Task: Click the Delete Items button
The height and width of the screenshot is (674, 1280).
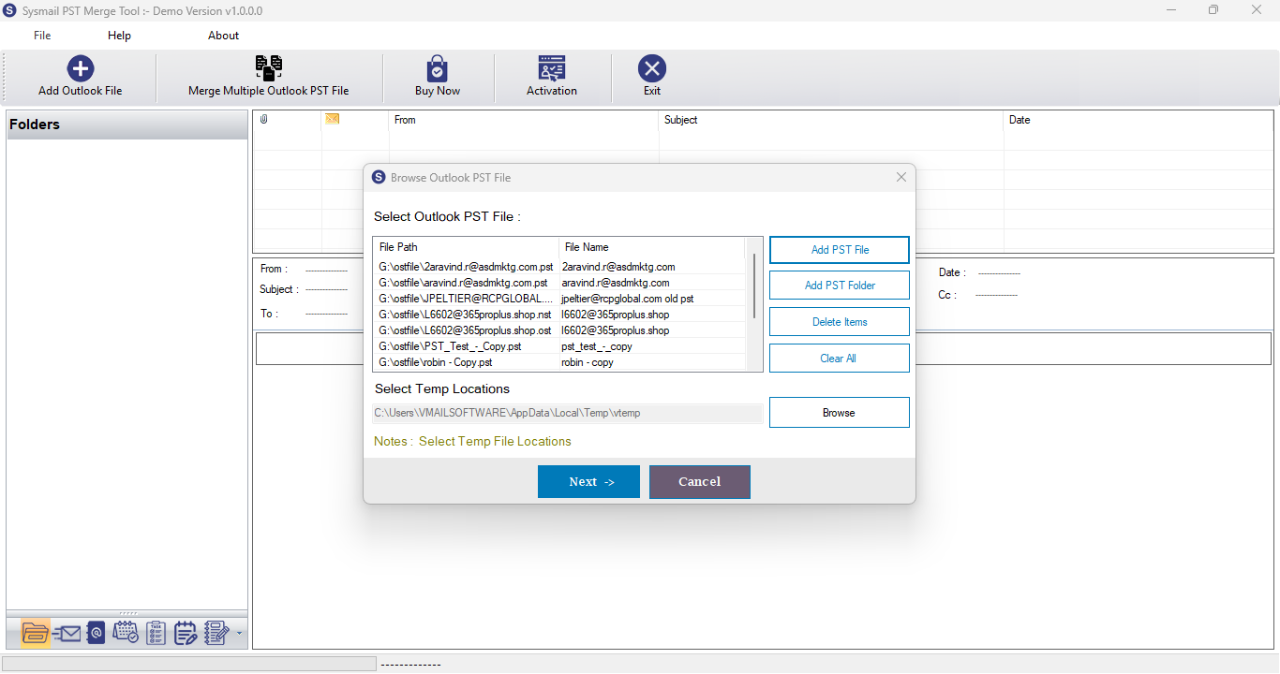Action: point(840,322)
